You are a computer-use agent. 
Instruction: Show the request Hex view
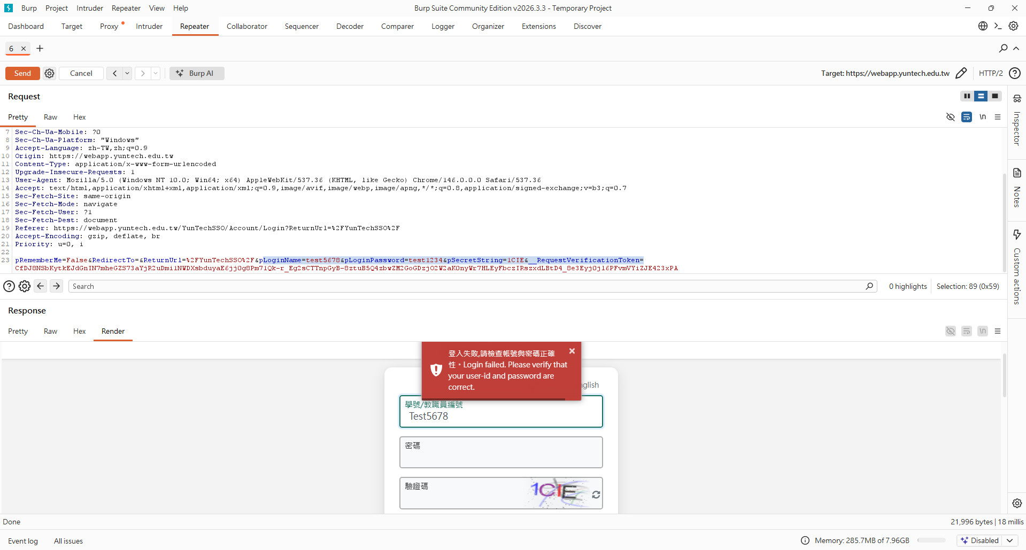79,117
